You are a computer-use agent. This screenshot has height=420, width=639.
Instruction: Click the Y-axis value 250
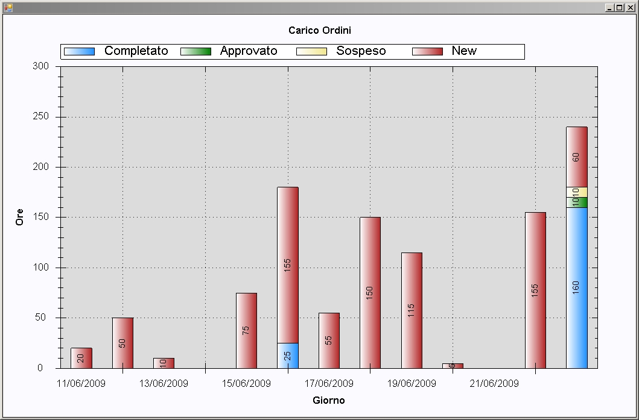(x=41, y=116)
